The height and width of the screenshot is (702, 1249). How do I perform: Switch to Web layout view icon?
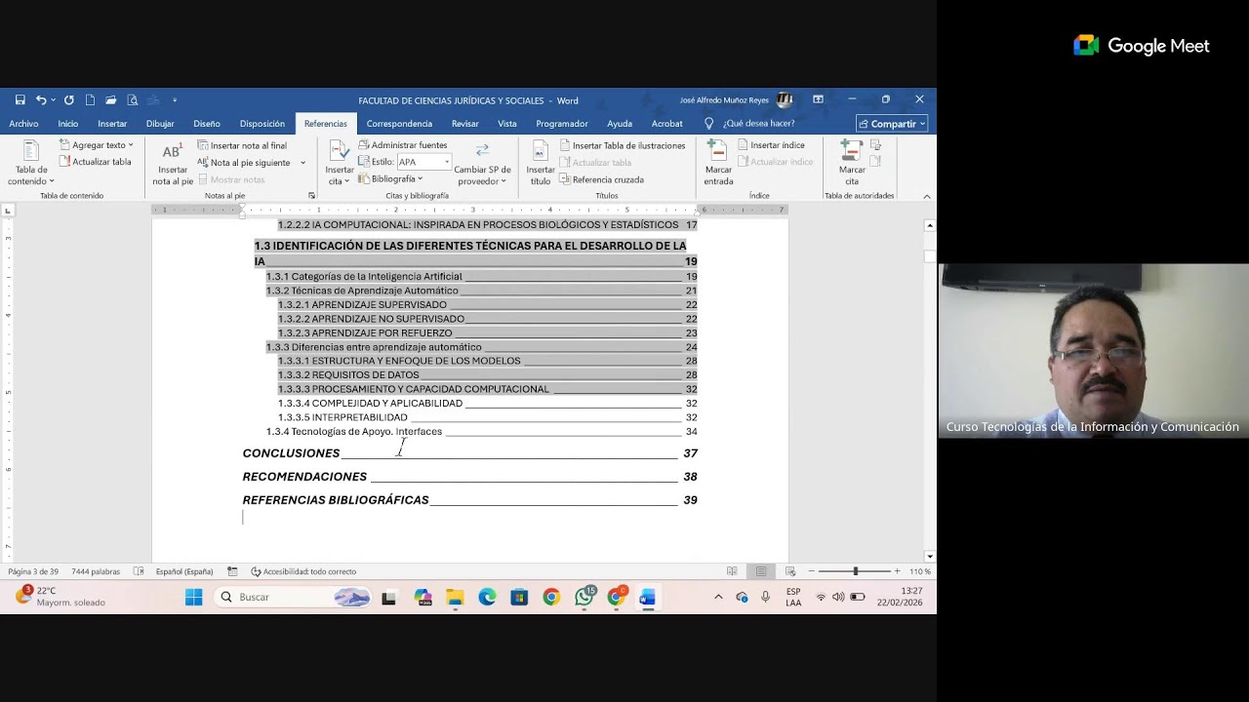point(790,571)
